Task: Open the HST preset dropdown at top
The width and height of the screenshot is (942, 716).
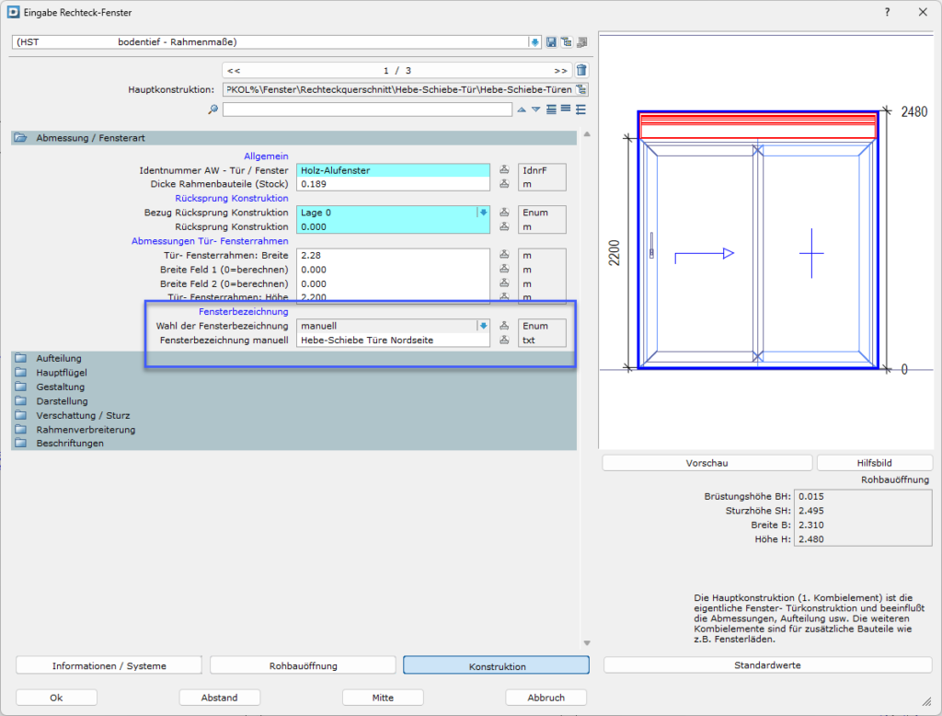Action: (x=535, y=42)
